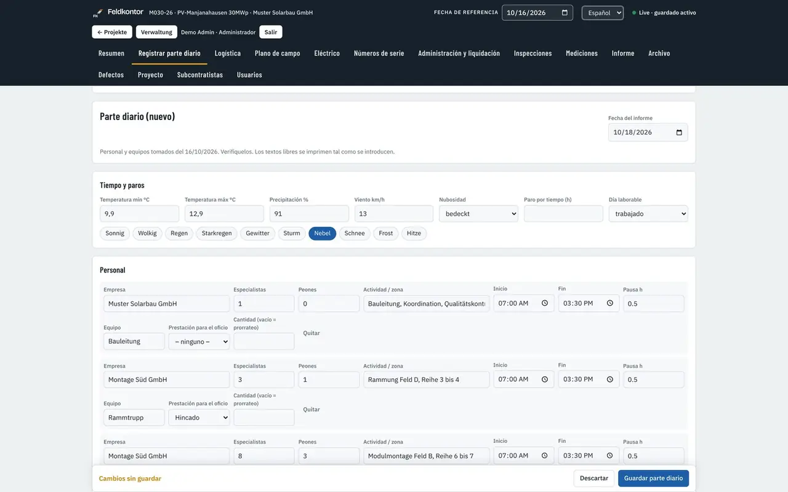
Task: Deselect the active Nebel weather chip
Action: click(323, 234)
